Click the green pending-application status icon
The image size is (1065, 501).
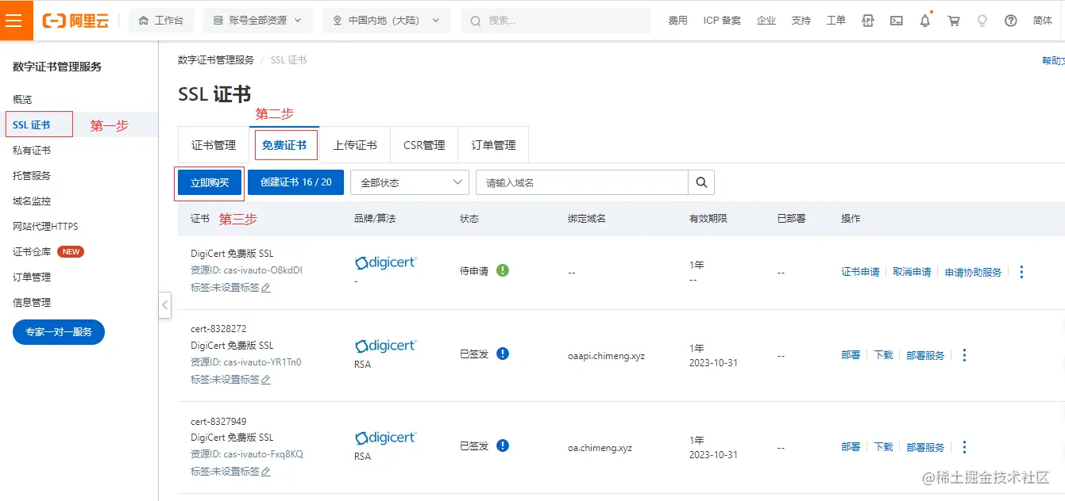click(x=503, y=270)
